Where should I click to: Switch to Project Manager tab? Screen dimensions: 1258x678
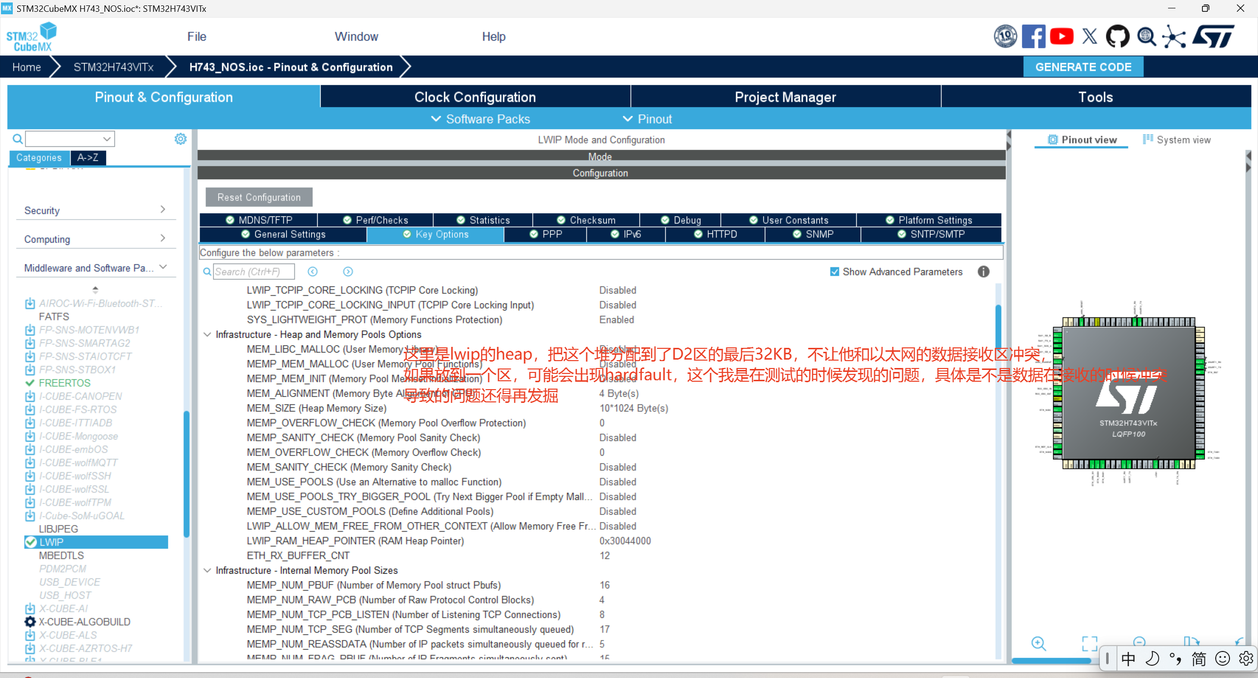click(x=785, y=97)
